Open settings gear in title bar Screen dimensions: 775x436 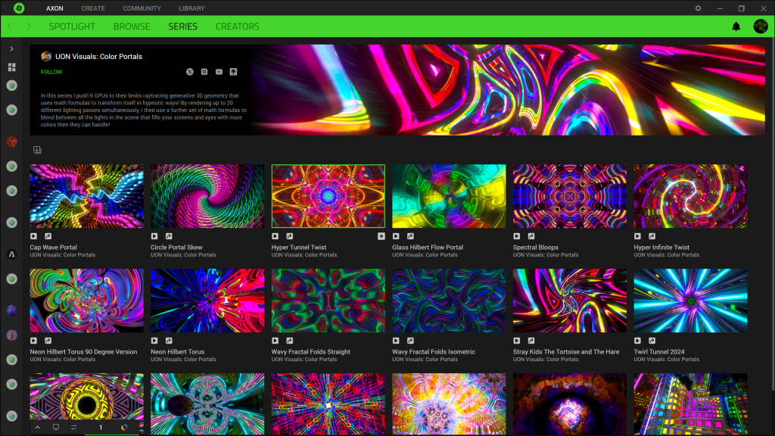pyautogui.click(x=698, y=8)
